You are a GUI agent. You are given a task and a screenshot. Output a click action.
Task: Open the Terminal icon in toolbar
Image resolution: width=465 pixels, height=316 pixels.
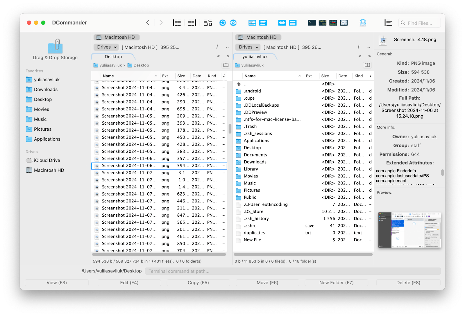(312, 23)
